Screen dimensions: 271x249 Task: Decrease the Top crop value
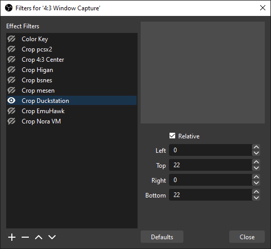click(x=256, y=168)
